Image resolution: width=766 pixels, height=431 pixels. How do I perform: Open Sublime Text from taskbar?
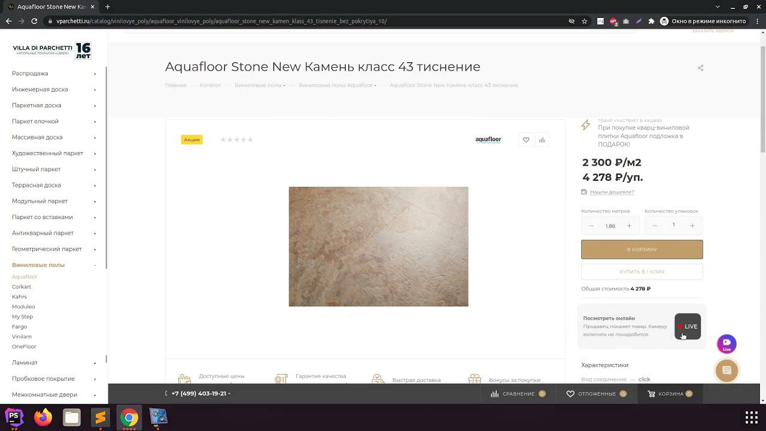click(x=101, y=417)
